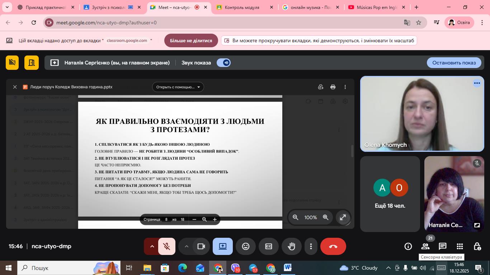The width and height of the screenshot is (490, 275).
Task: Click the Більше не ділитися button
Action: tap(191, 40)
